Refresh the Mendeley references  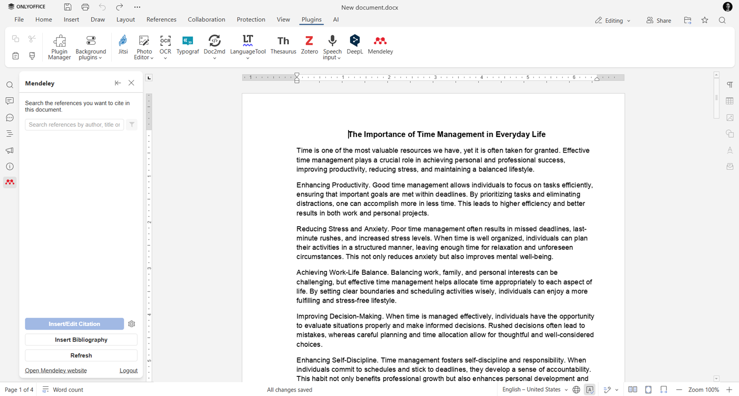click(x=81, y=356)
